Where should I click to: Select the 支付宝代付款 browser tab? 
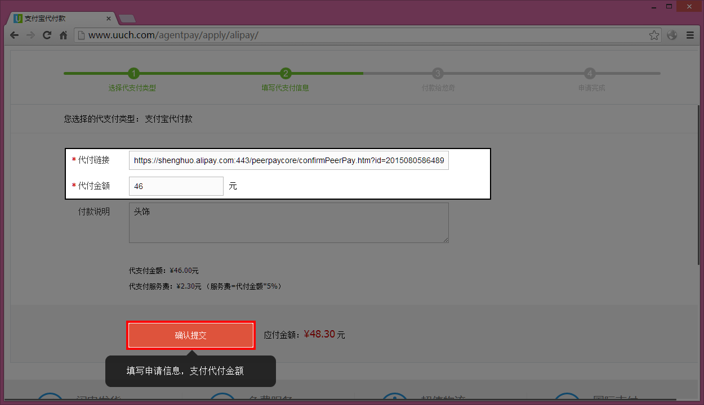[61, 18]
